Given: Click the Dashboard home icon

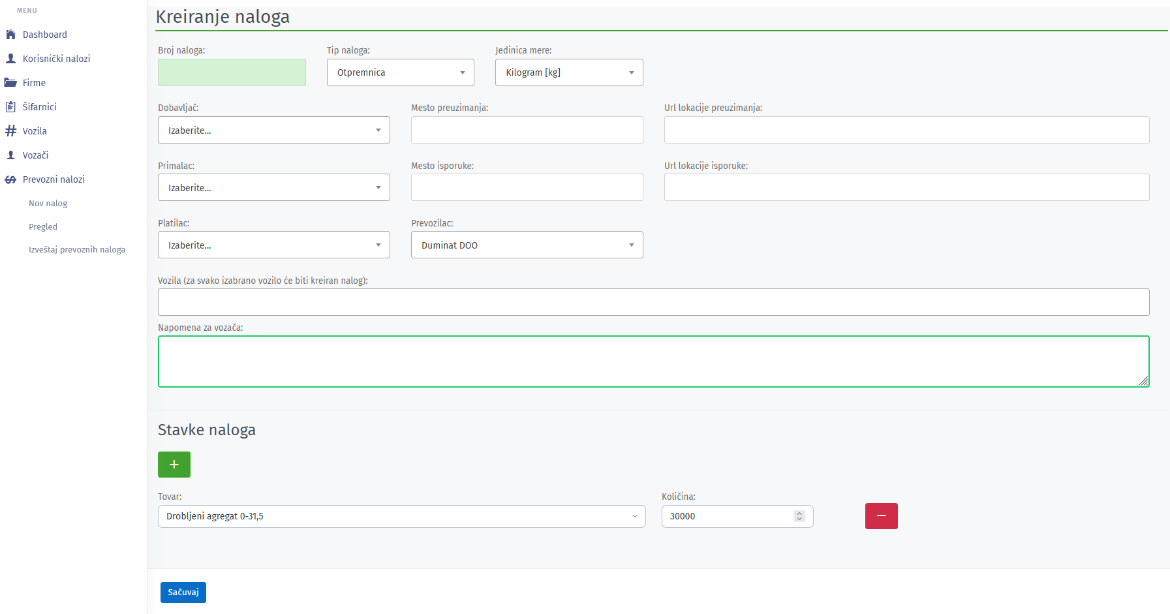Looking at the screenshot, I should (10, 35).
